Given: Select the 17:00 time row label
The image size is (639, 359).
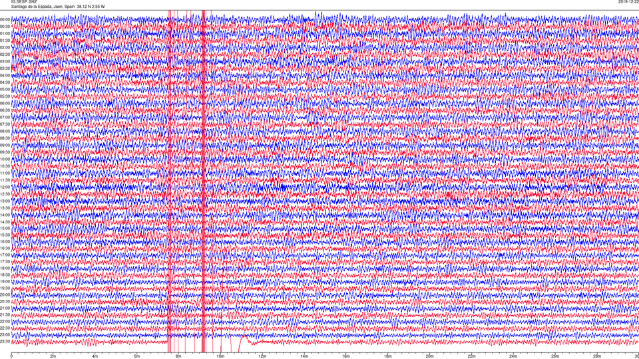Looking at the screenshot, I should tap(5, 255).
